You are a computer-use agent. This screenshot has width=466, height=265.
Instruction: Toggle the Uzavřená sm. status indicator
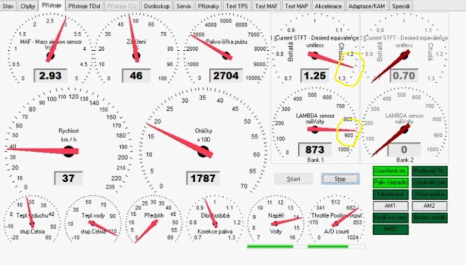point(390,171)
